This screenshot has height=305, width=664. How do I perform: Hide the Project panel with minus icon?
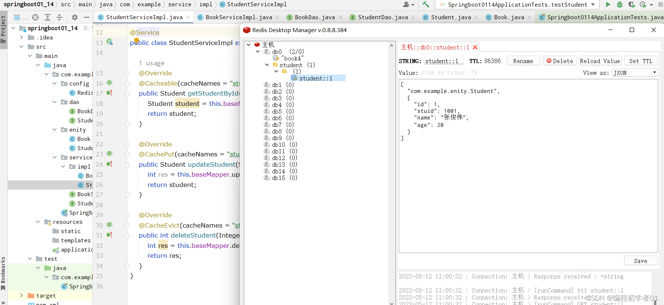point(87,17)
